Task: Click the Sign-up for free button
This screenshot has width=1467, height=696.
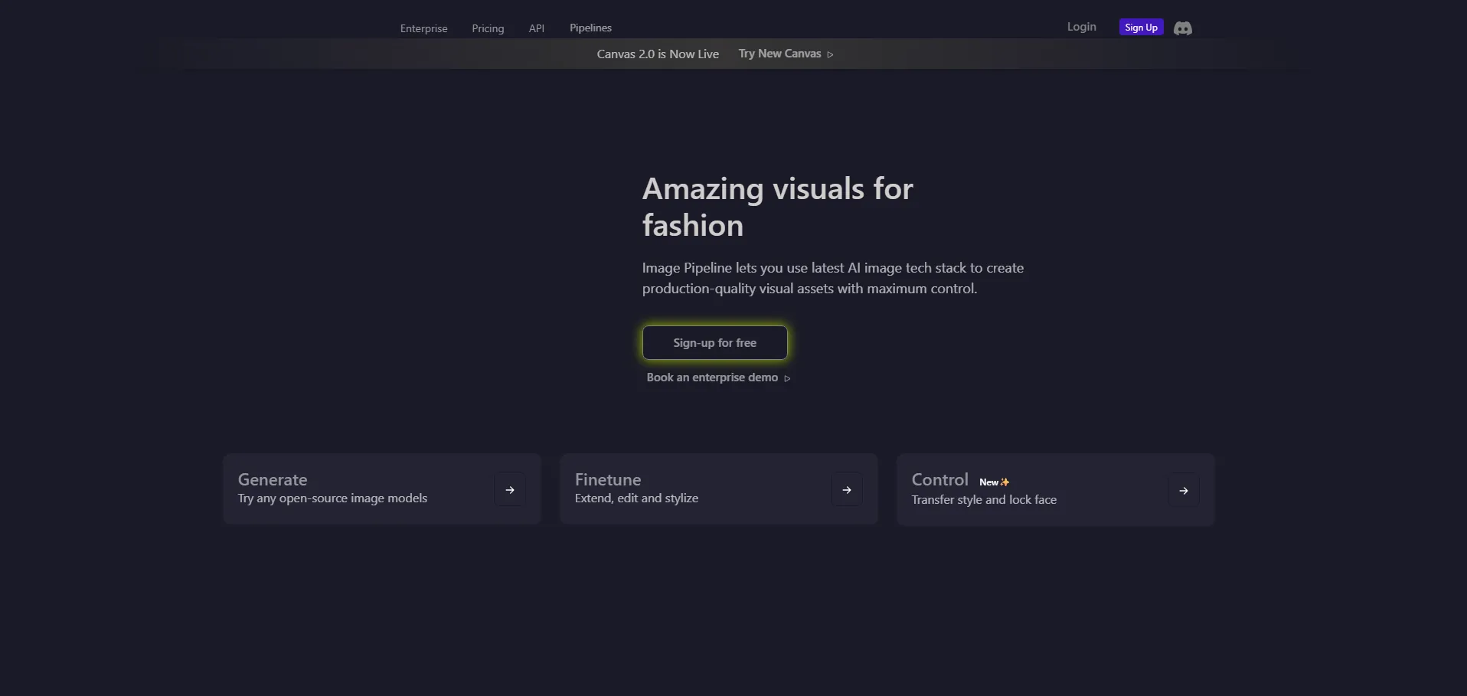Action: (x=714, y=343)
